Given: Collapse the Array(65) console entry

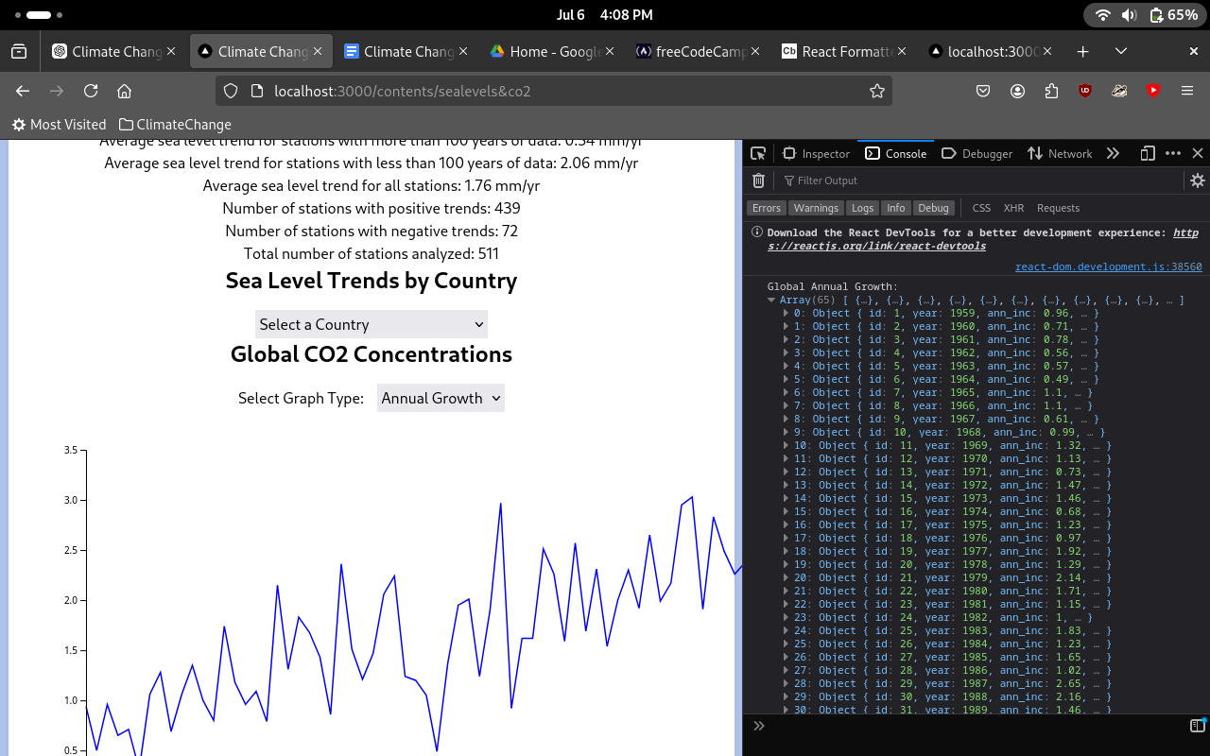Looking at the screenshot, I should tap(772, 301).
